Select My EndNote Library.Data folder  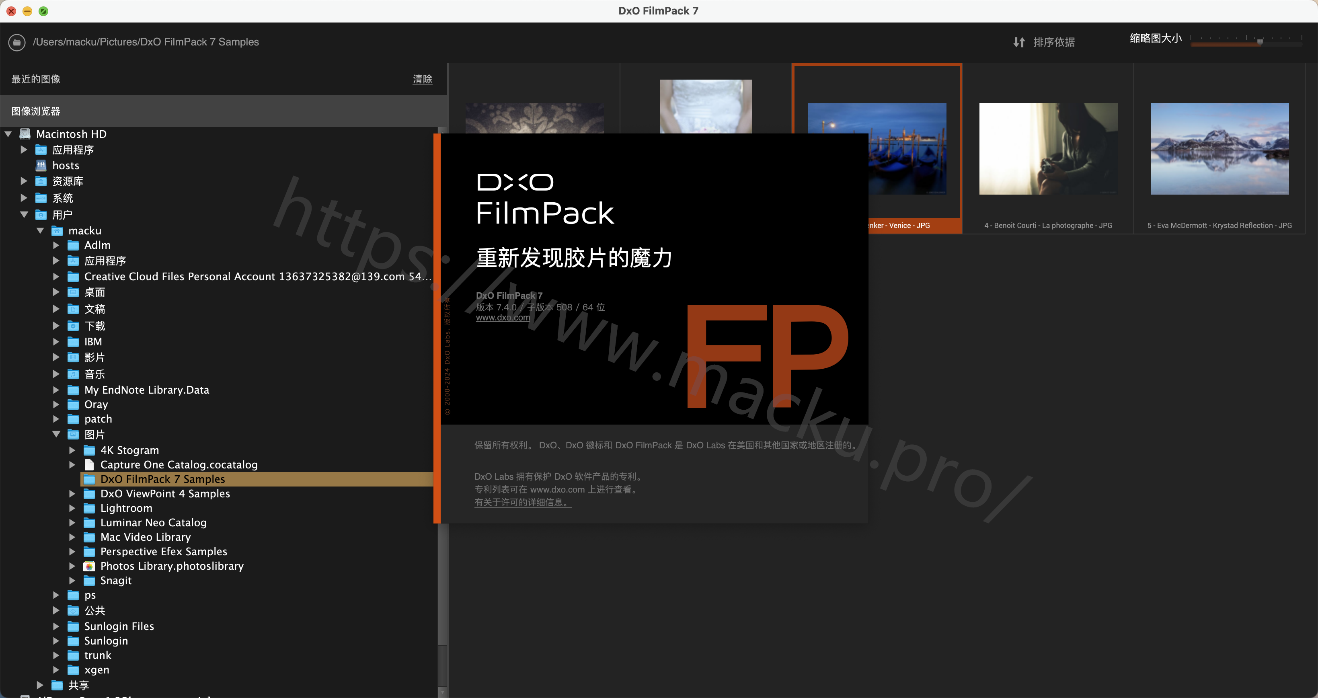146,390
